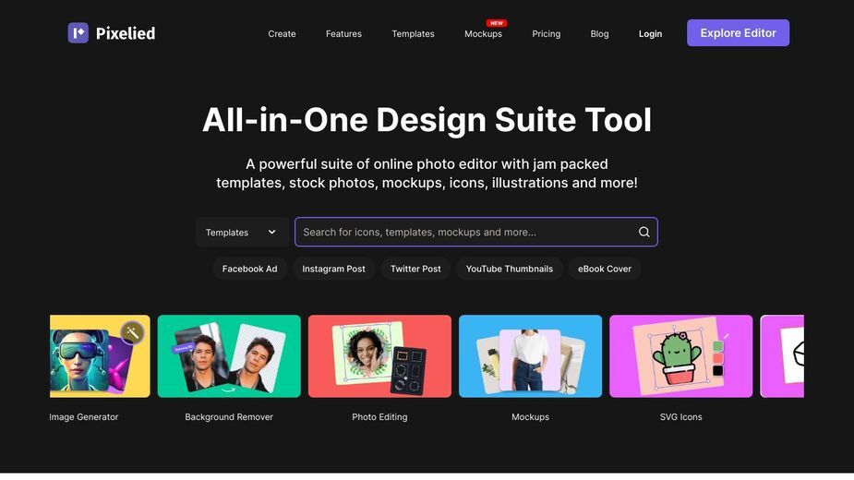Click the Pixelied logo icon
The height and width of the screenshot is (480, 854).
point(78,32)
